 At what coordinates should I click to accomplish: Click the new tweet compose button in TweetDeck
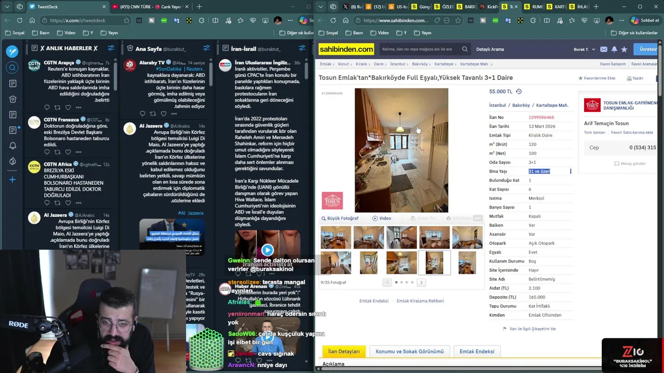tap(12, 51)
